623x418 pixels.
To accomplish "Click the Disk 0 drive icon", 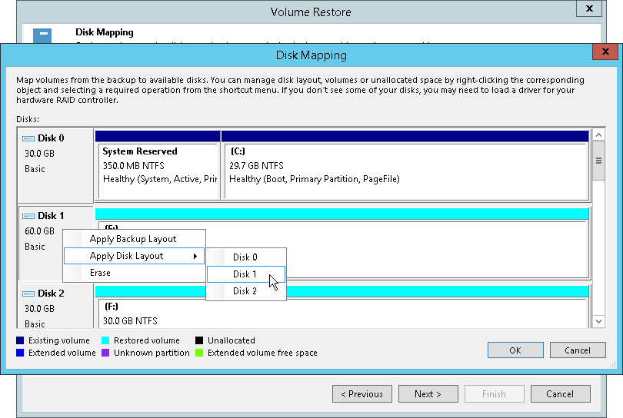I will (28, 138).
